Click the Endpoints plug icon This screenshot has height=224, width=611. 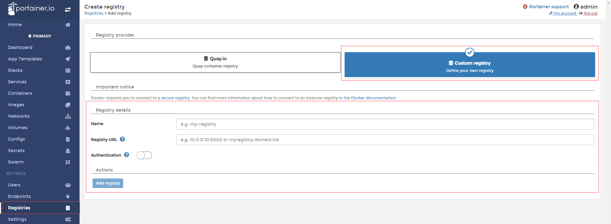click(68, 196)
